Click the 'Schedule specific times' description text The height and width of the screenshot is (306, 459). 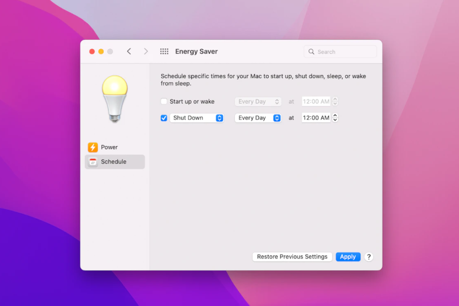(263, 80)
